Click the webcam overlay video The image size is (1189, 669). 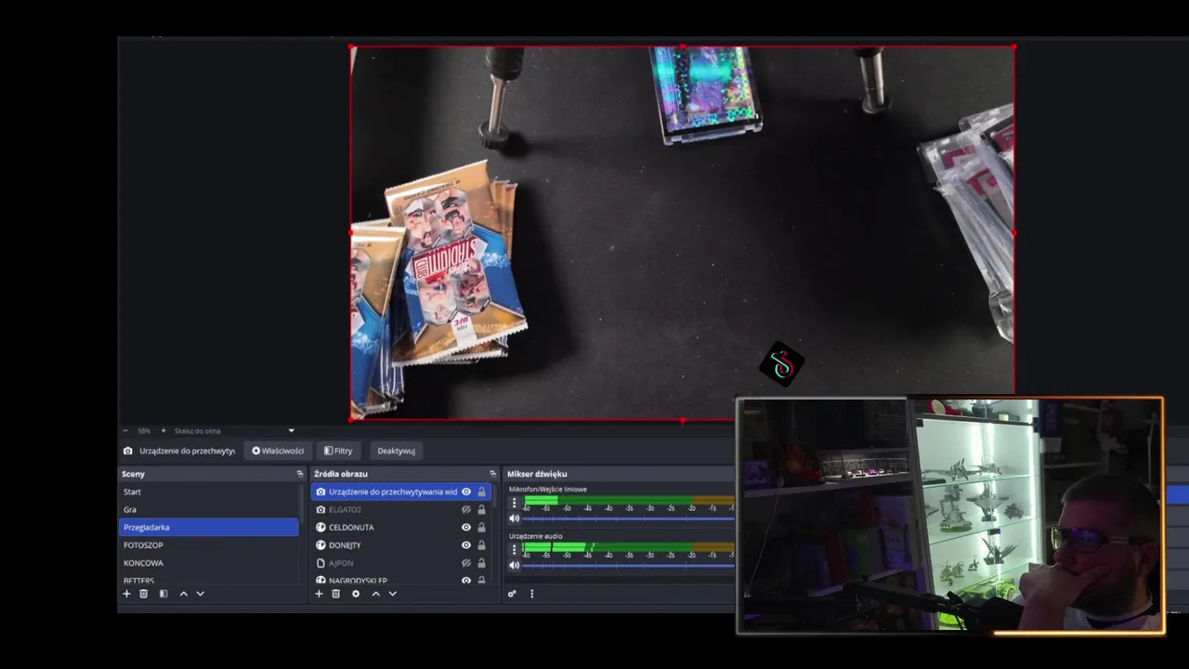[949, 516]
